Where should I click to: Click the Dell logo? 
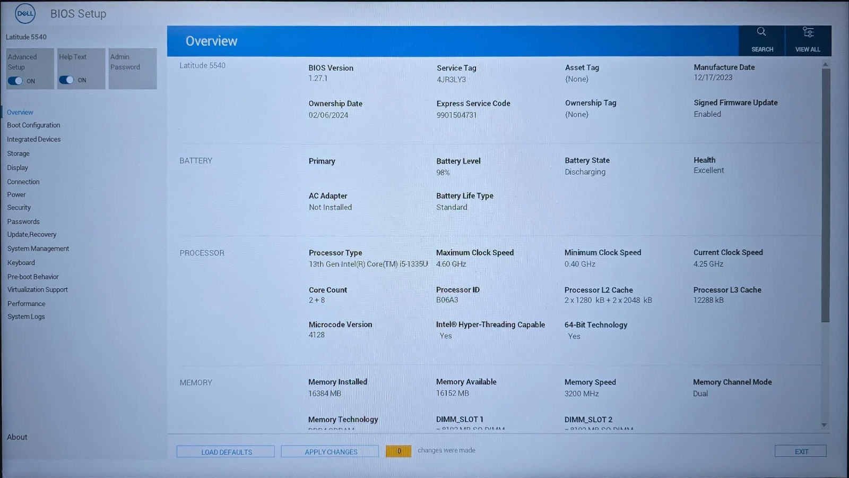(25, 14)
